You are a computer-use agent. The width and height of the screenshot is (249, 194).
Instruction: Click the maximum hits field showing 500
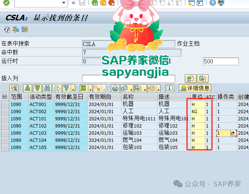221,61
